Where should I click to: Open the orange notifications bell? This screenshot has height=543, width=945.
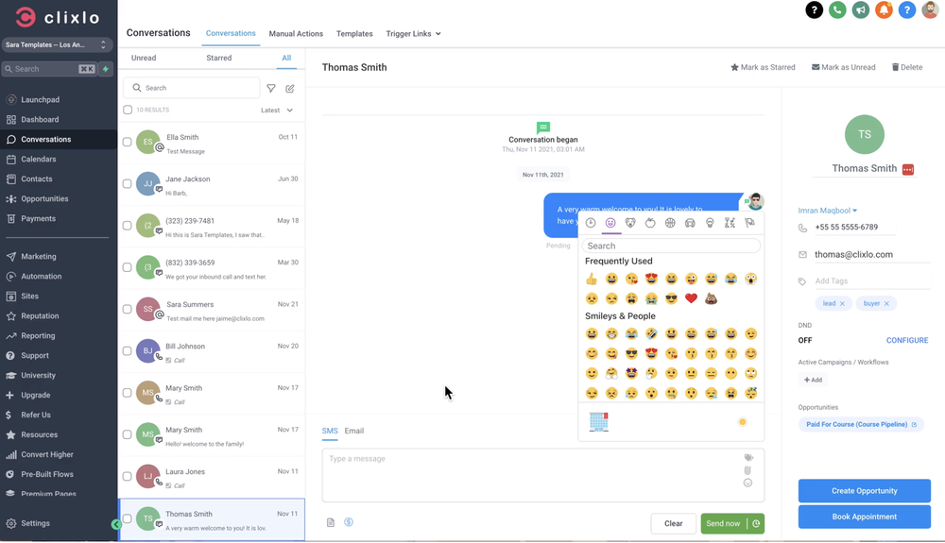[x=884, y=10]
